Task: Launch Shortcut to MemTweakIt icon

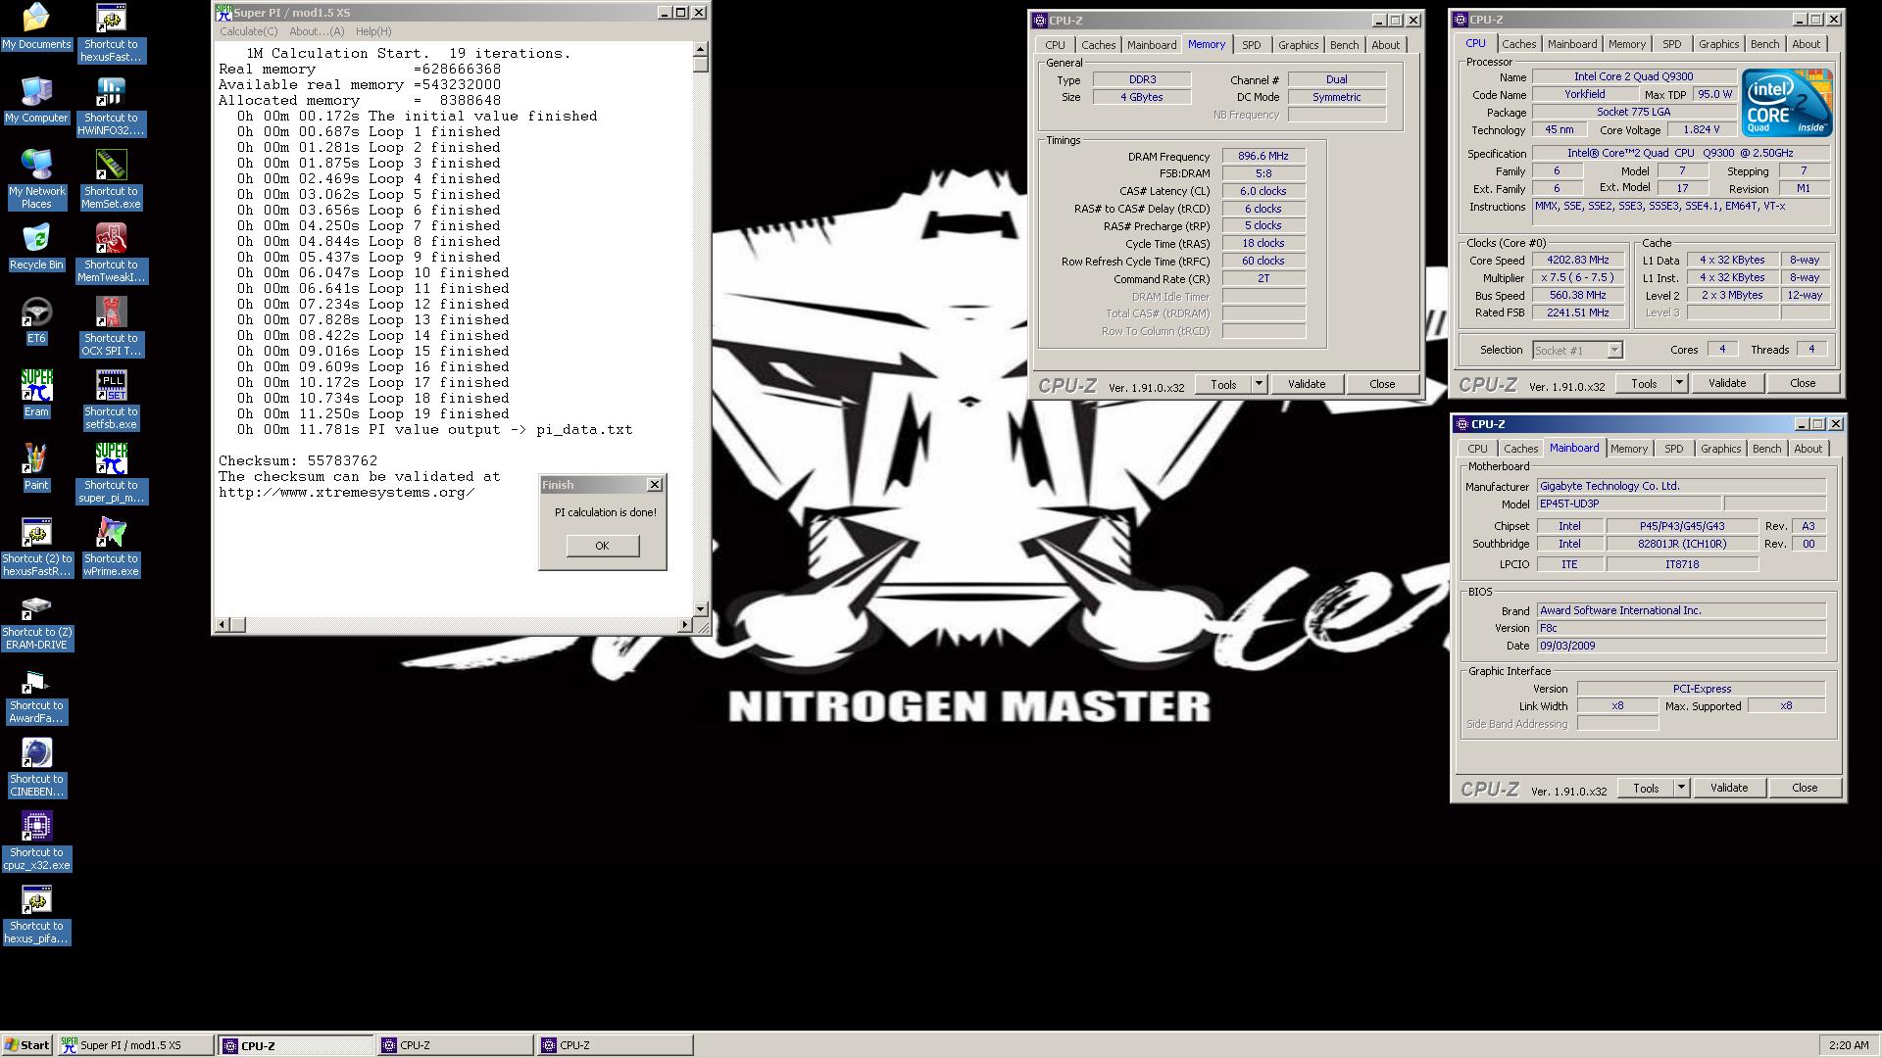Action: 111,254
